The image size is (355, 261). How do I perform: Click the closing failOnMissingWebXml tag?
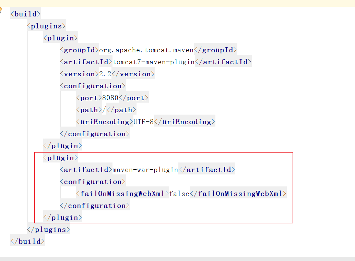point(238,194)
